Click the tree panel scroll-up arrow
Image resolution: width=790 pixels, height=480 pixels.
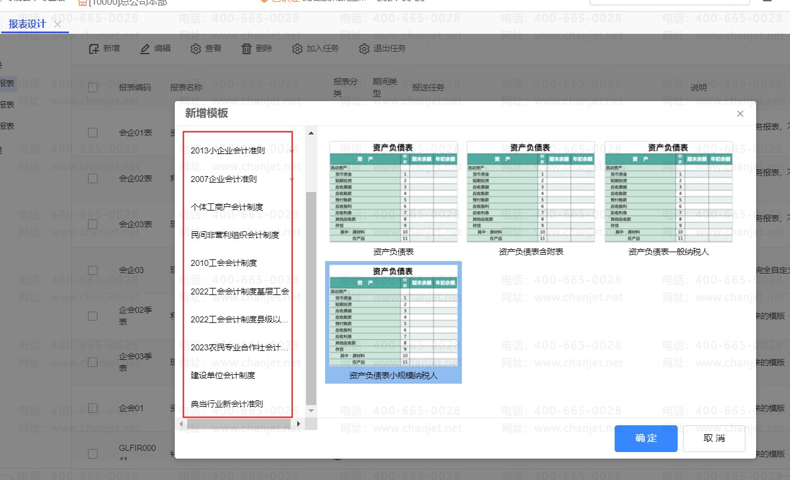click(x=311, y=133)
